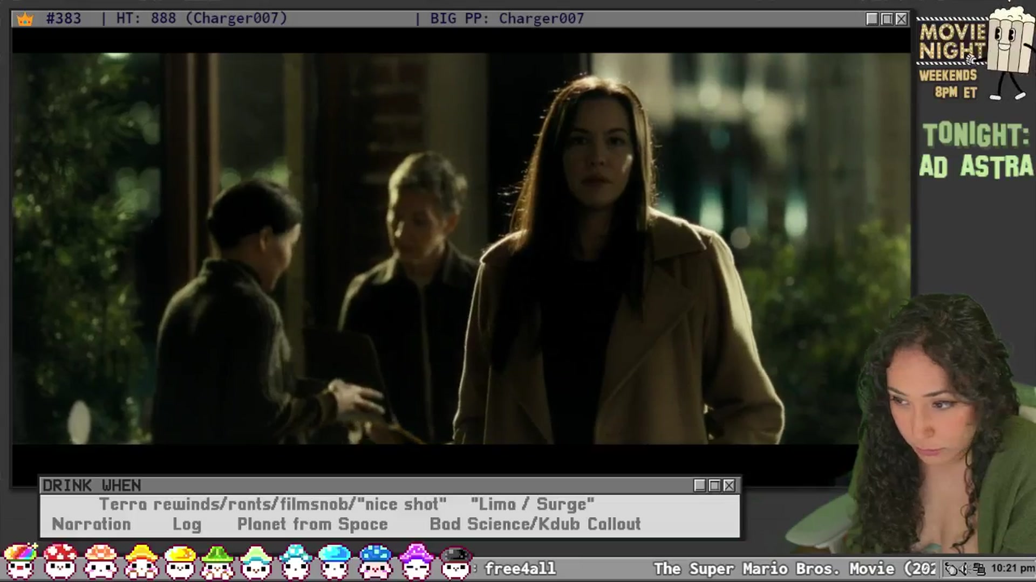Click the rainbow-capped mushroom icon
Viewport: 1036px width, 582px height.
tap(20, 562)
